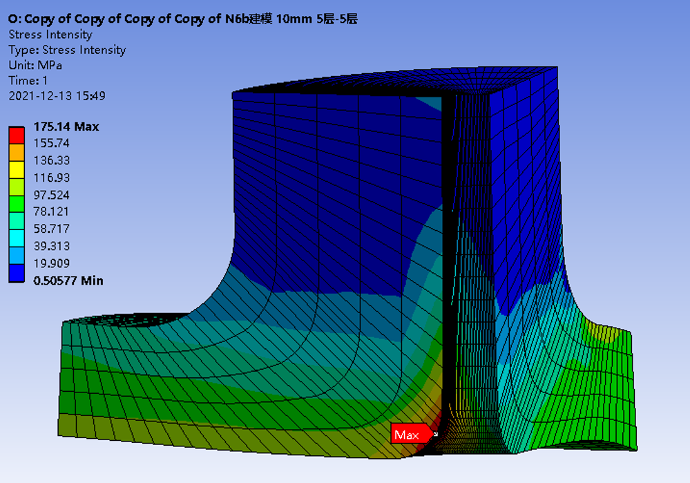Click the 2021-12-13 15:49 timestamp

[57, 96]
